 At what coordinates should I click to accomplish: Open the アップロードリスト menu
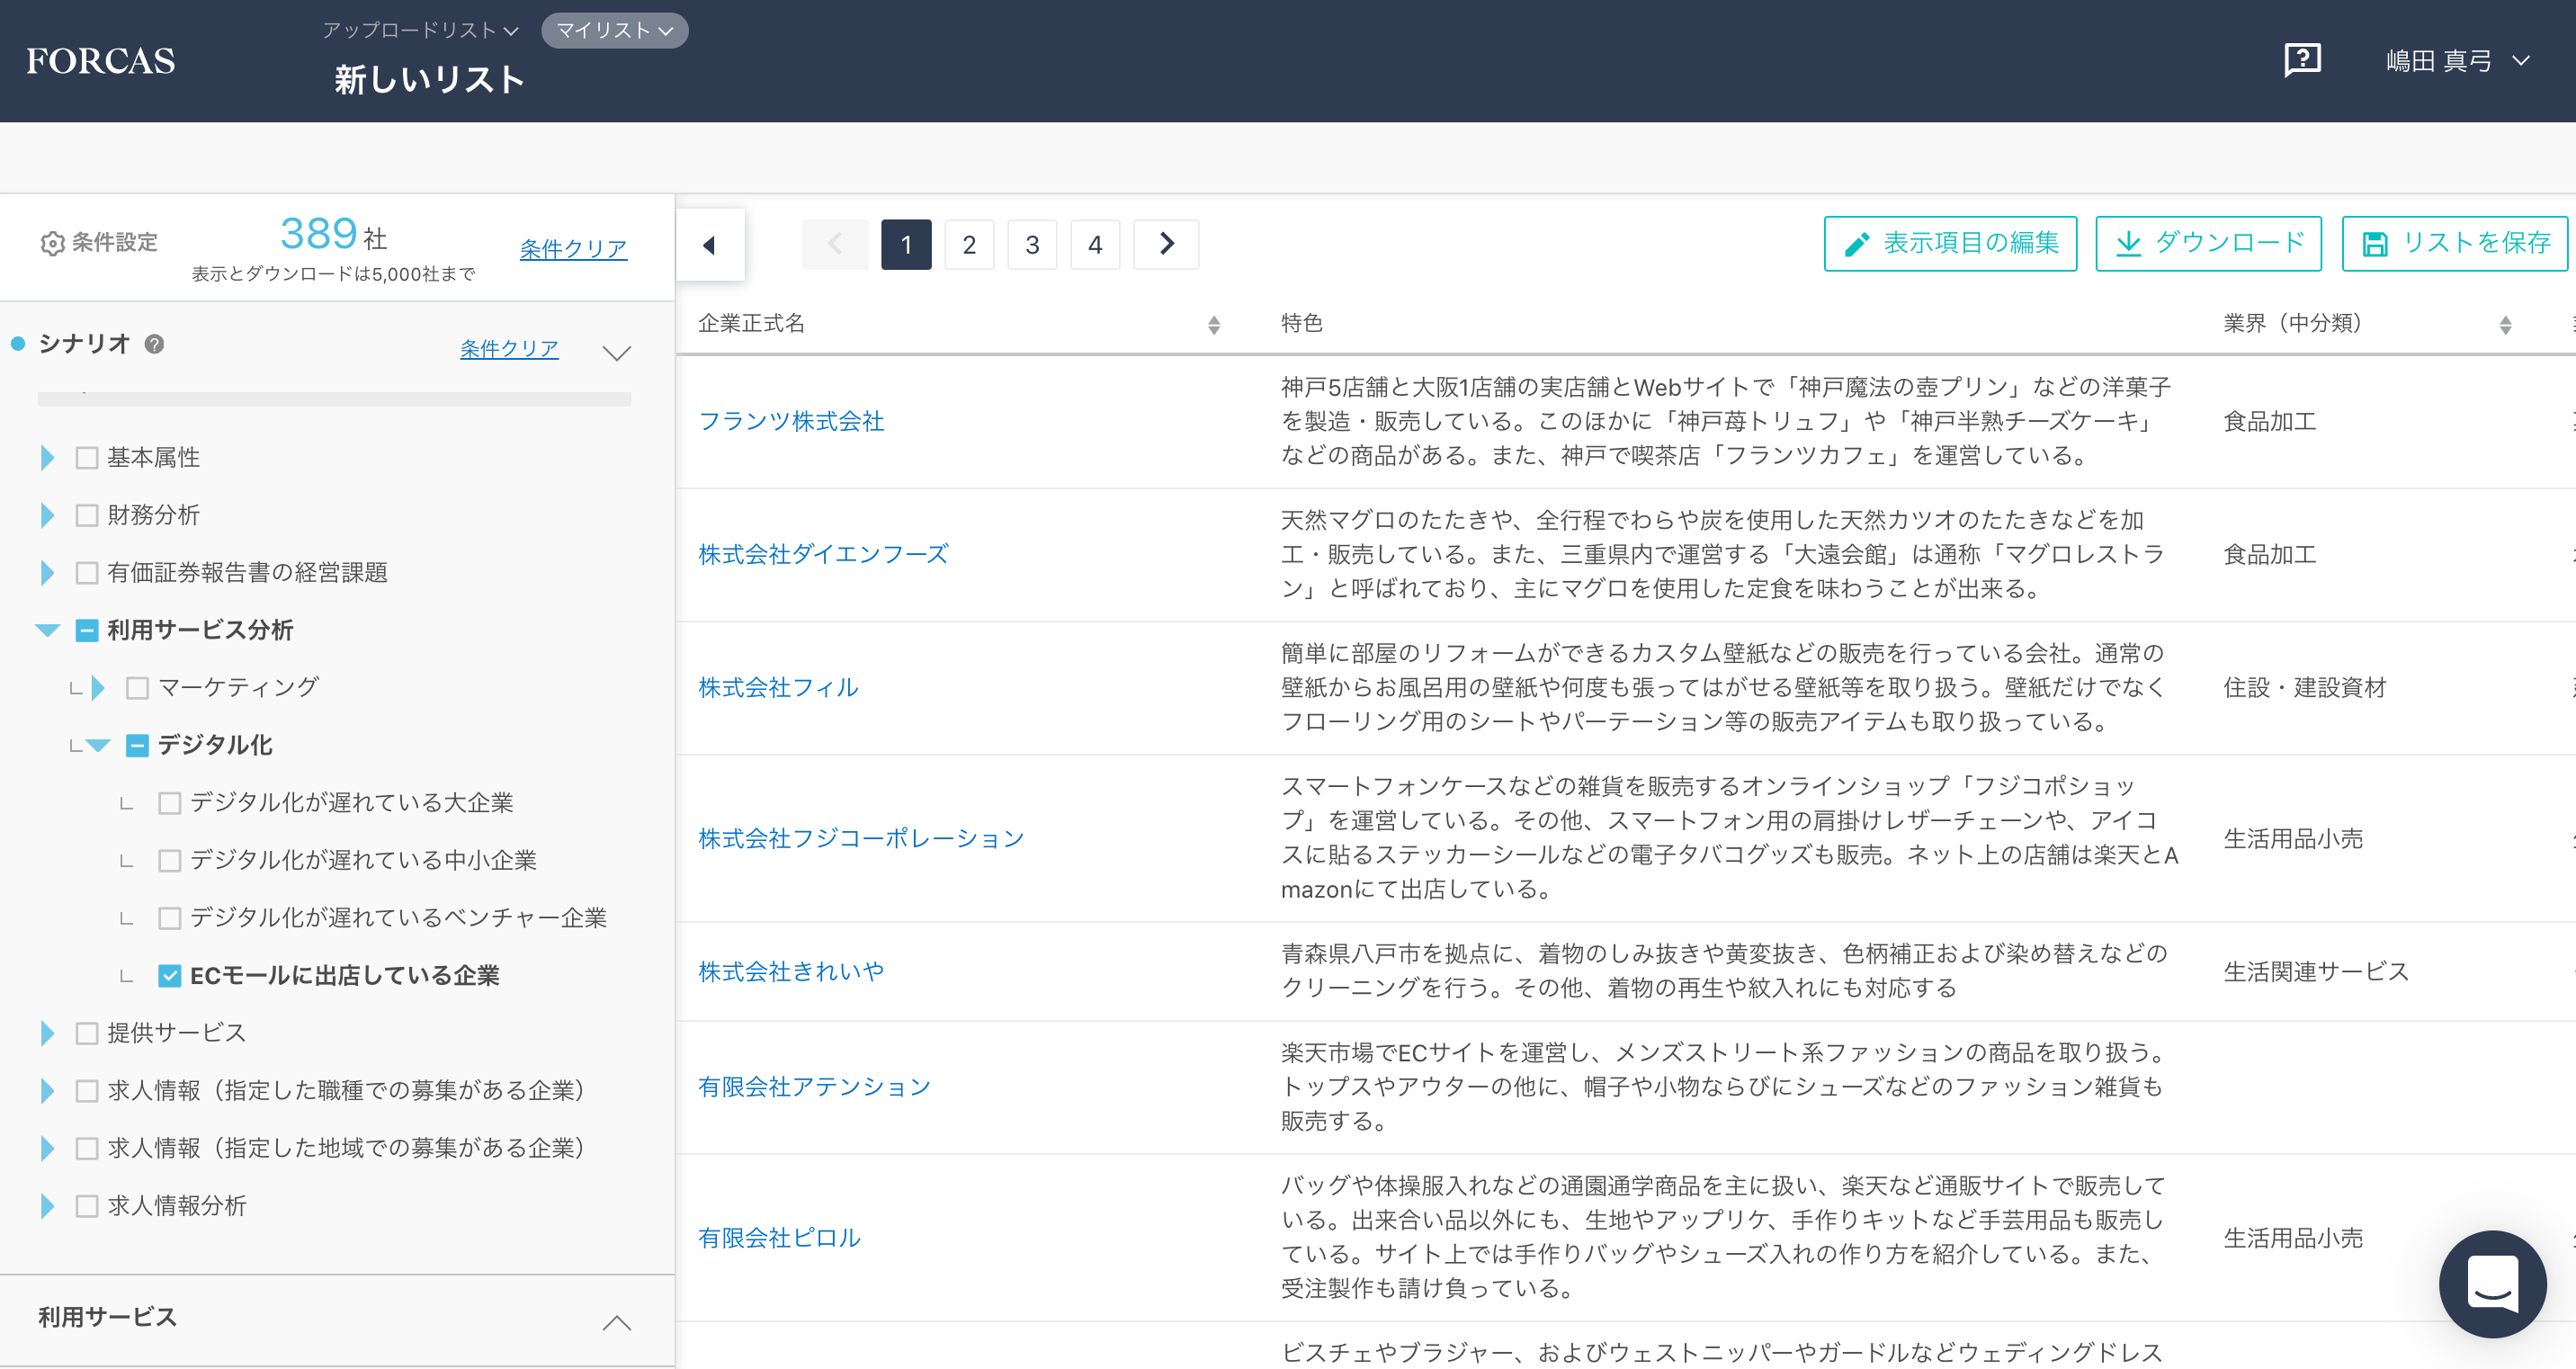point(419,30)
